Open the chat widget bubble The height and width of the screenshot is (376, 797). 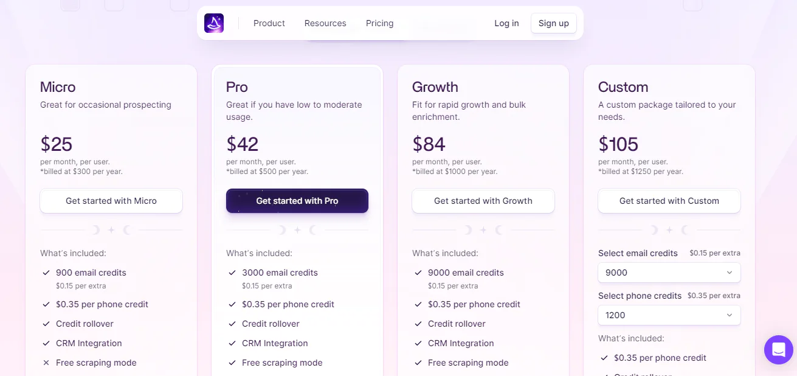tap(778, 349)
